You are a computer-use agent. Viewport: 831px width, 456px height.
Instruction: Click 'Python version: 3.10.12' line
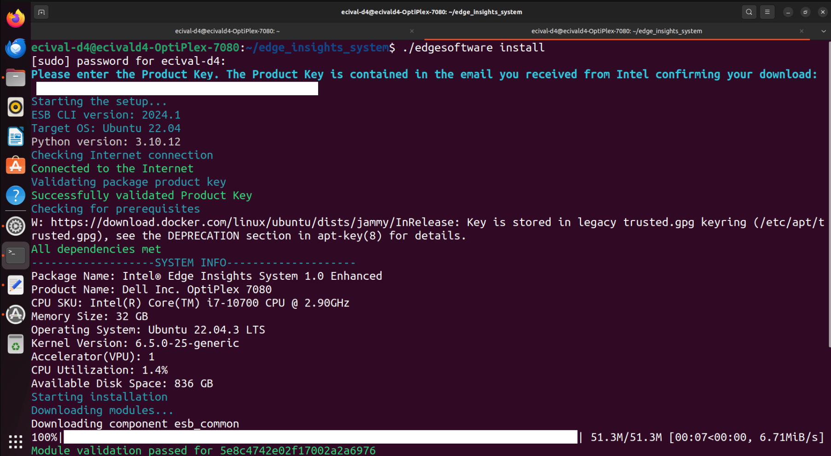106,142
